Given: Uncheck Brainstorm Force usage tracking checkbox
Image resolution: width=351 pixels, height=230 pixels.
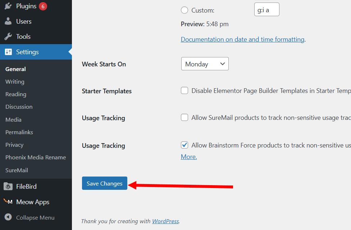Looking at the screenshot, I should point(184,145).
